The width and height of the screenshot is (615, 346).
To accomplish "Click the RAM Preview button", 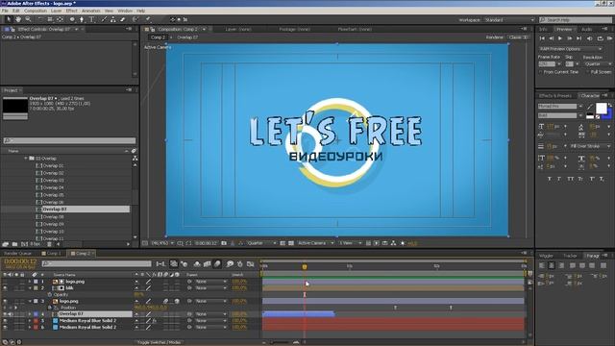I will click(609, 38).
